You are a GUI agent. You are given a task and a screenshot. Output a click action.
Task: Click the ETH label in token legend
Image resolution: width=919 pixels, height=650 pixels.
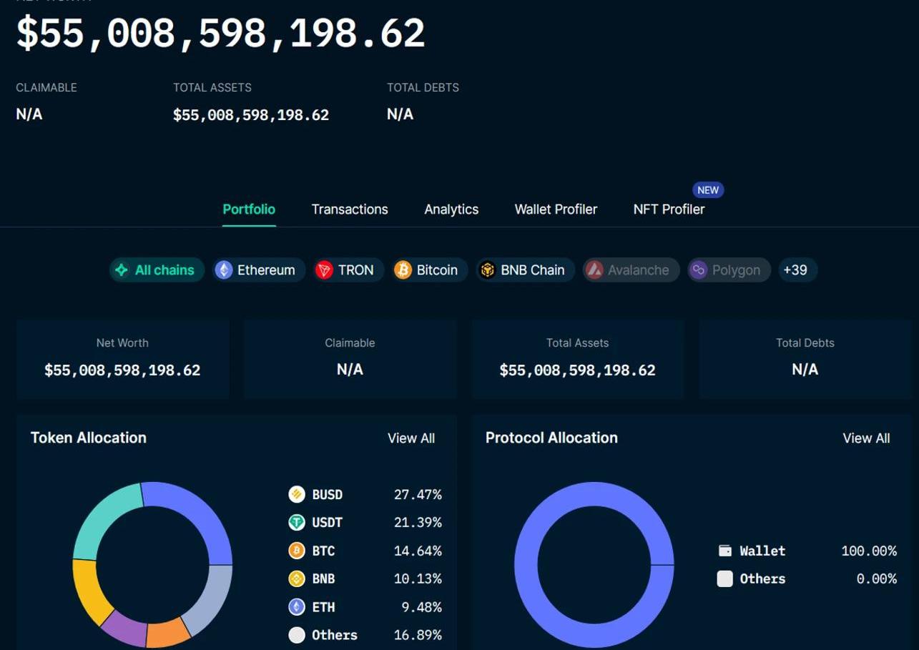pyautogui.click(x=323, y=607)
